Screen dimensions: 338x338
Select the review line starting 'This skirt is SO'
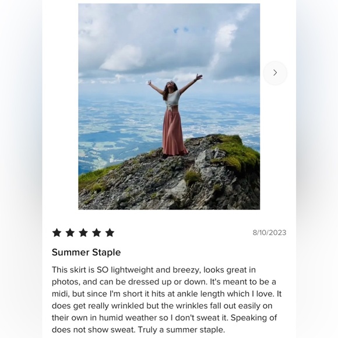pyautogui.click(x=154, y=270)
